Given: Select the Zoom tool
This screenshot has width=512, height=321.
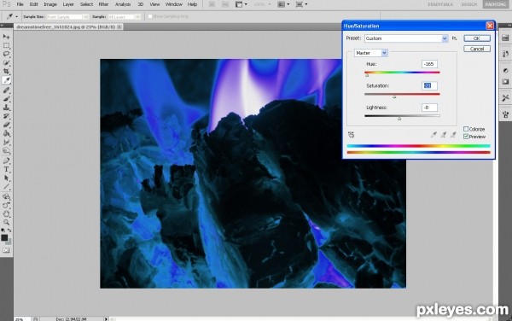Looking at the screenshot, I should point(6,222).
